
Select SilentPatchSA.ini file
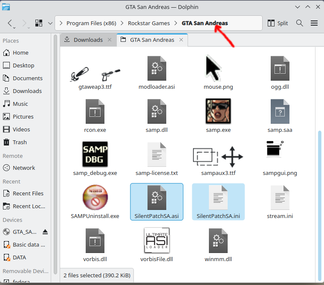(x=218, y=202)
